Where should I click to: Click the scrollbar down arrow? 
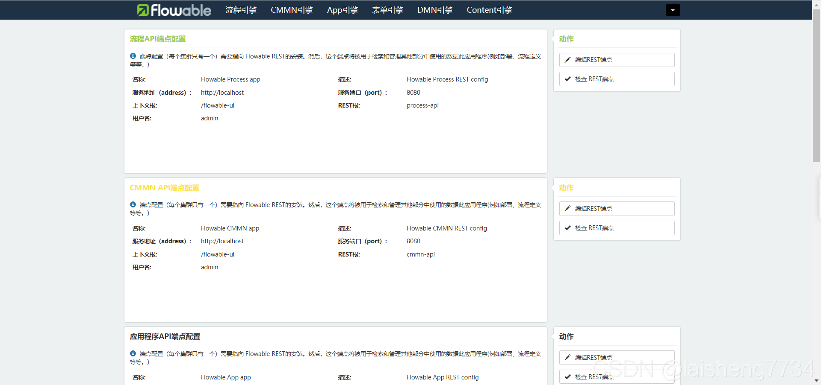point(816,380)
